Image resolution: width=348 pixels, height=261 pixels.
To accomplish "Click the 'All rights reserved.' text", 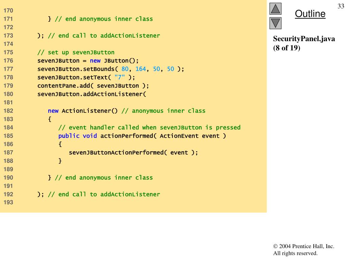I will (x=295, y=253).
